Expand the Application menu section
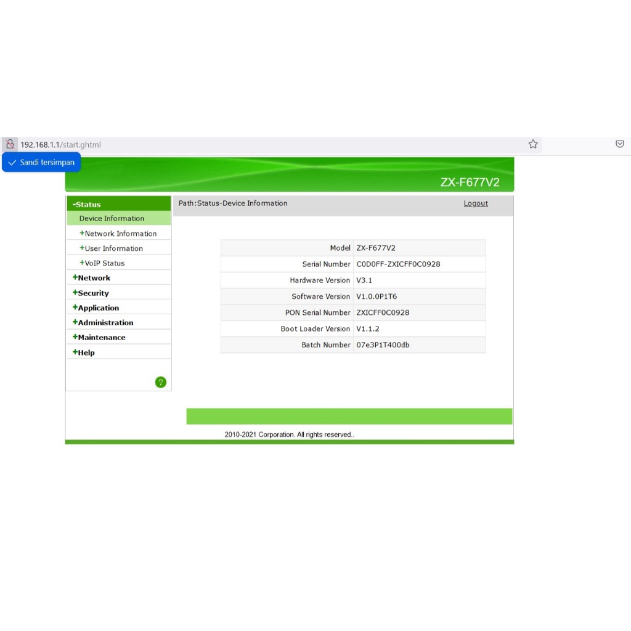631x631 pixels. coord(97,308)
